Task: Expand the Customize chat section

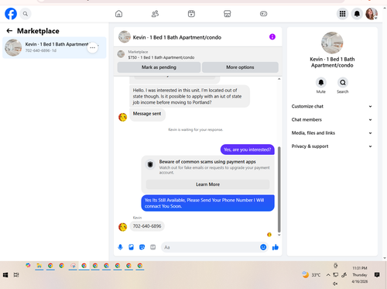Action: (x=332, y=106)
